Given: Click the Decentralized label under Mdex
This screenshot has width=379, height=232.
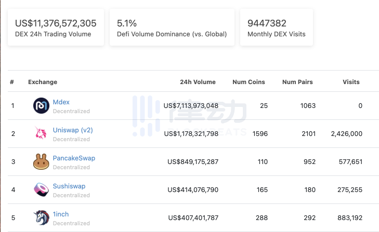Looking at the screenshot, I should [71, 111].
